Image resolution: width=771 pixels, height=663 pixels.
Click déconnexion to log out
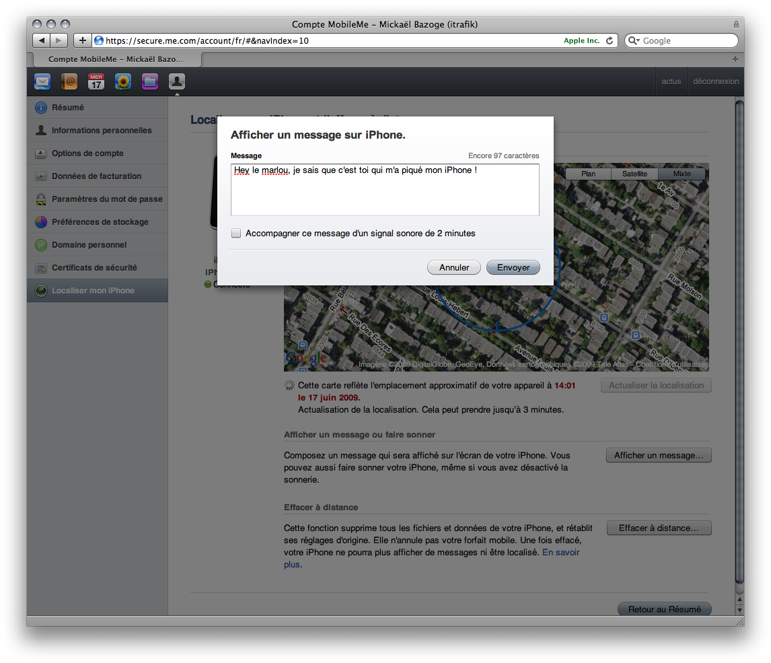coord(716,81)
